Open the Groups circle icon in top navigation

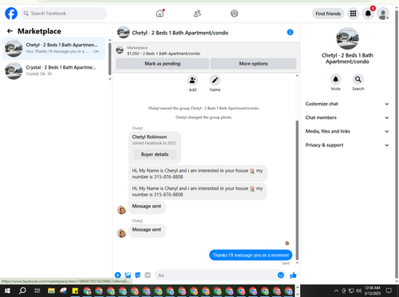point(235,14)
